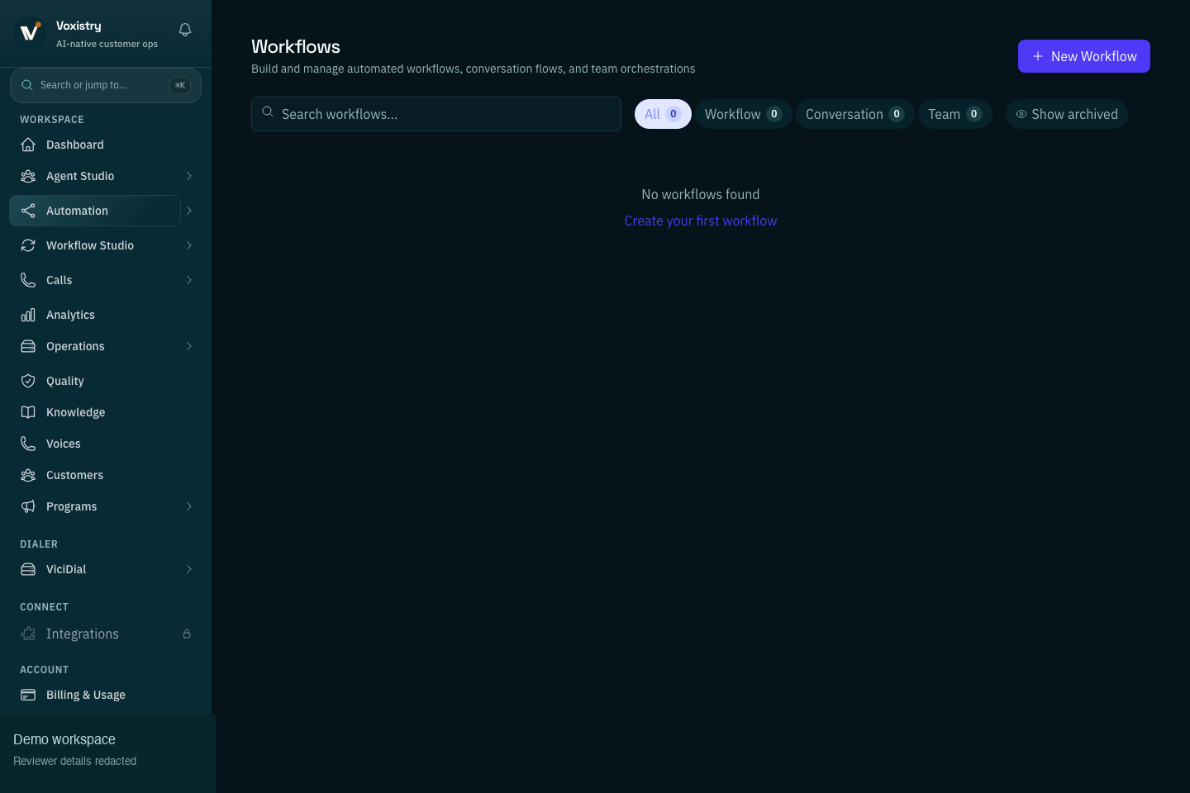
Task: Click the Automation share-nodes icon
Action: [28, 211]
